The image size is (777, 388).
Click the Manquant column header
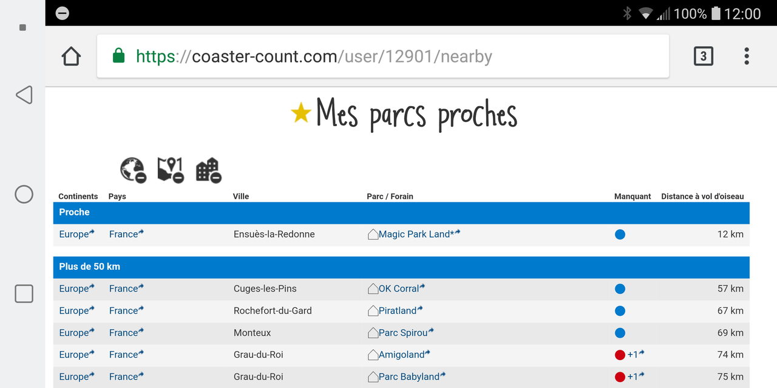tap(633, 196)
